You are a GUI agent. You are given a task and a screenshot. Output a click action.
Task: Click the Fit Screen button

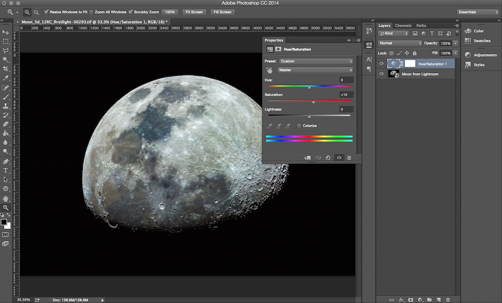click(x=194, y=12)
